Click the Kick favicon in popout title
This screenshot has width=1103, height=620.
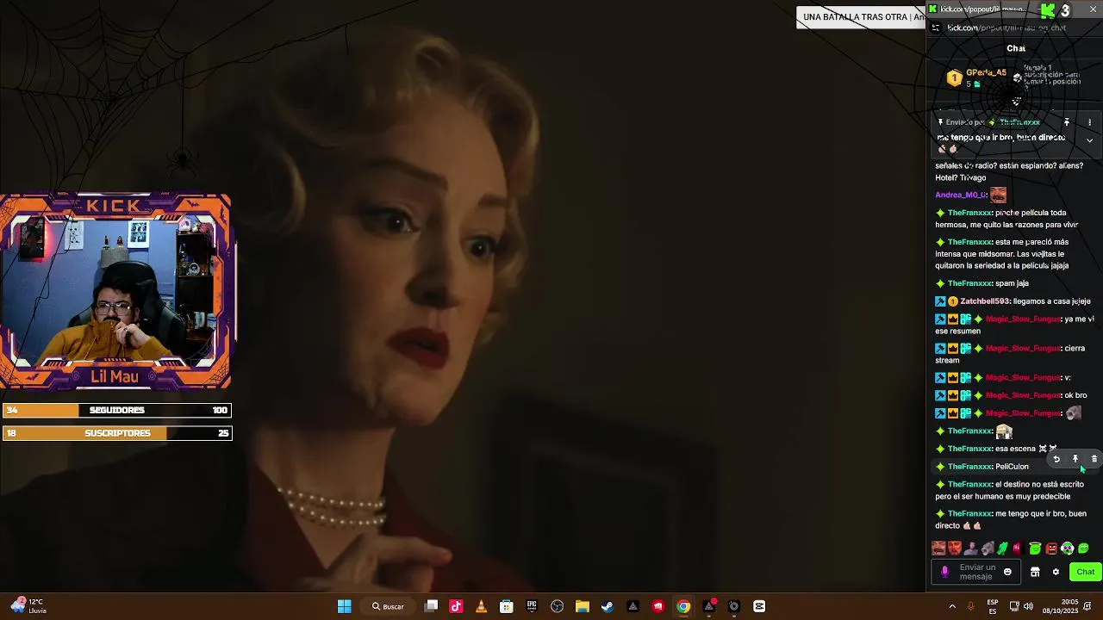click(933, 9)
